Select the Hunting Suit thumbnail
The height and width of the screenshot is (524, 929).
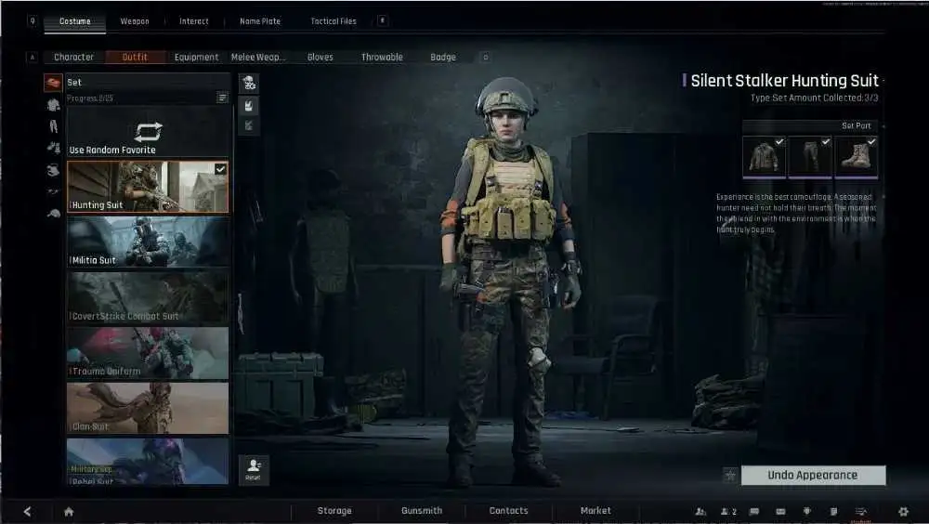(148, 187)
